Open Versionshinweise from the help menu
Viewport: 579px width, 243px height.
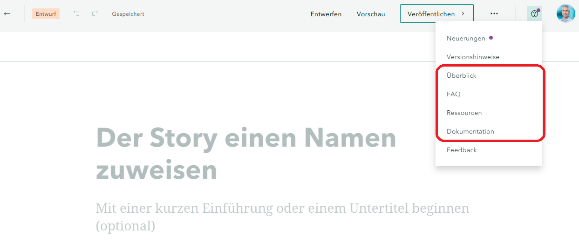(473, 57)
